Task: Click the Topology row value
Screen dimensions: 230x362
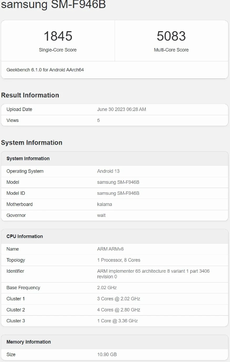Action: 119,260
